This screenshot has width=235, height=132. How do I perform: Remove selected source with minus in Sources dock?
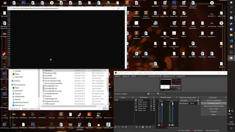tap(140, 127)
